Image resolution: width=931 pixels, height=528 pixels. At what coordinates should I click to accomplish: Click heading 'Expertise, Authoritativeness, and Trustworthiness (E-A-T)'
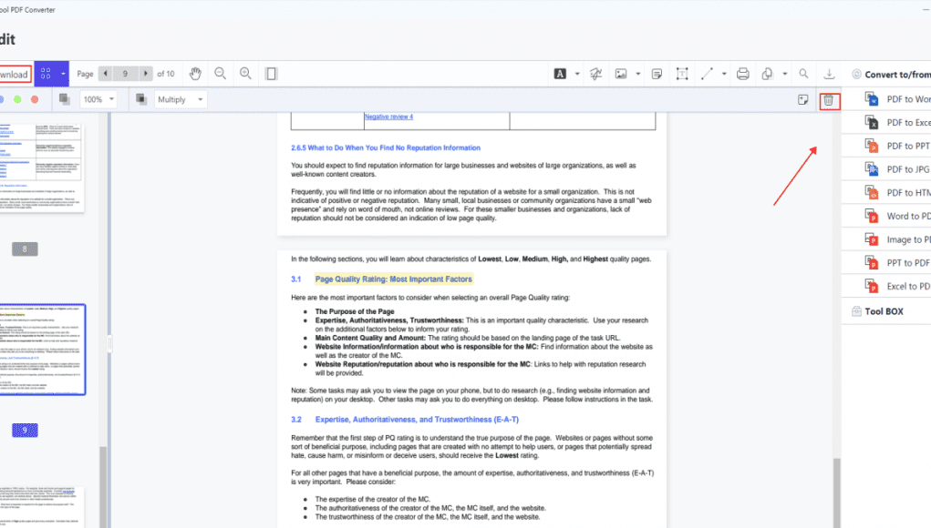point(417,420)
